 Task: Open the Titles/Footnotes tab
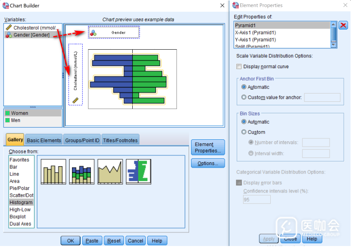click(x=120, y=140)
